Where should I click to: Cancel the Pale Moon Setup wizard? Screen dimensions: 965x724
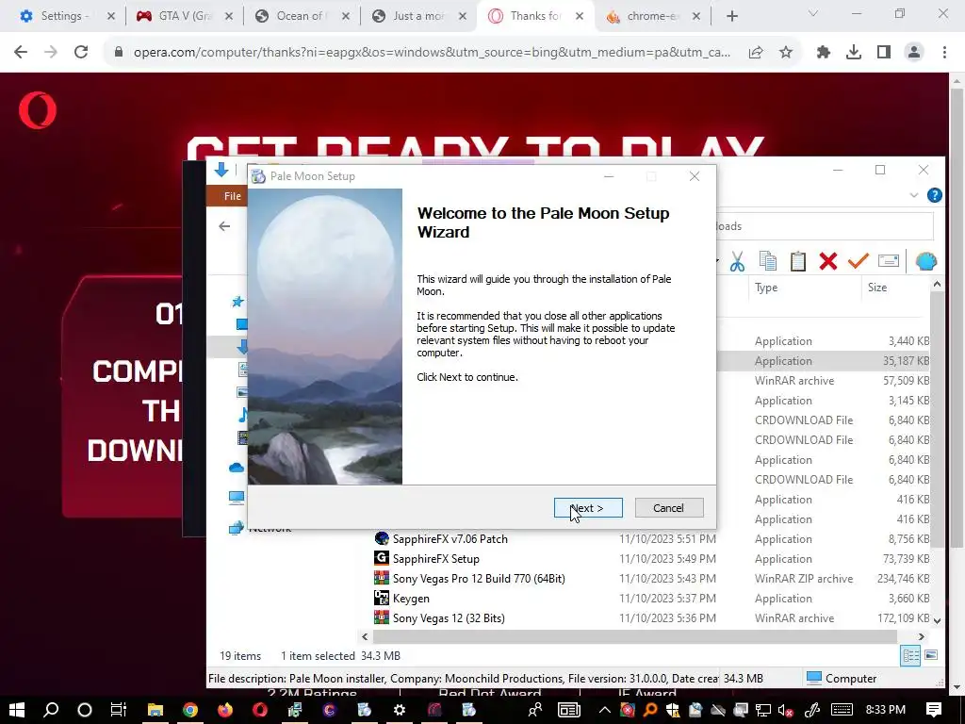pyautogui.click(x=668, y=508)
